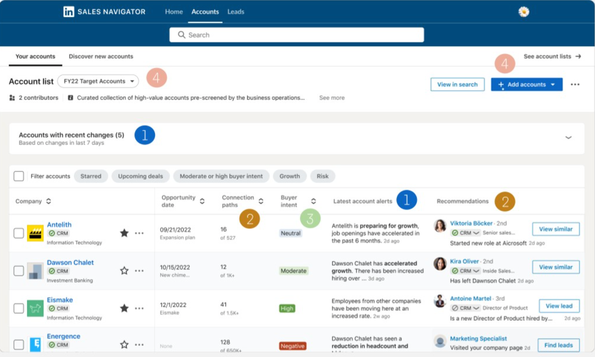The width and height of the screenshot is (595, 357).
Task: Toggle the star for Antelith
Action: click(124, 233)
